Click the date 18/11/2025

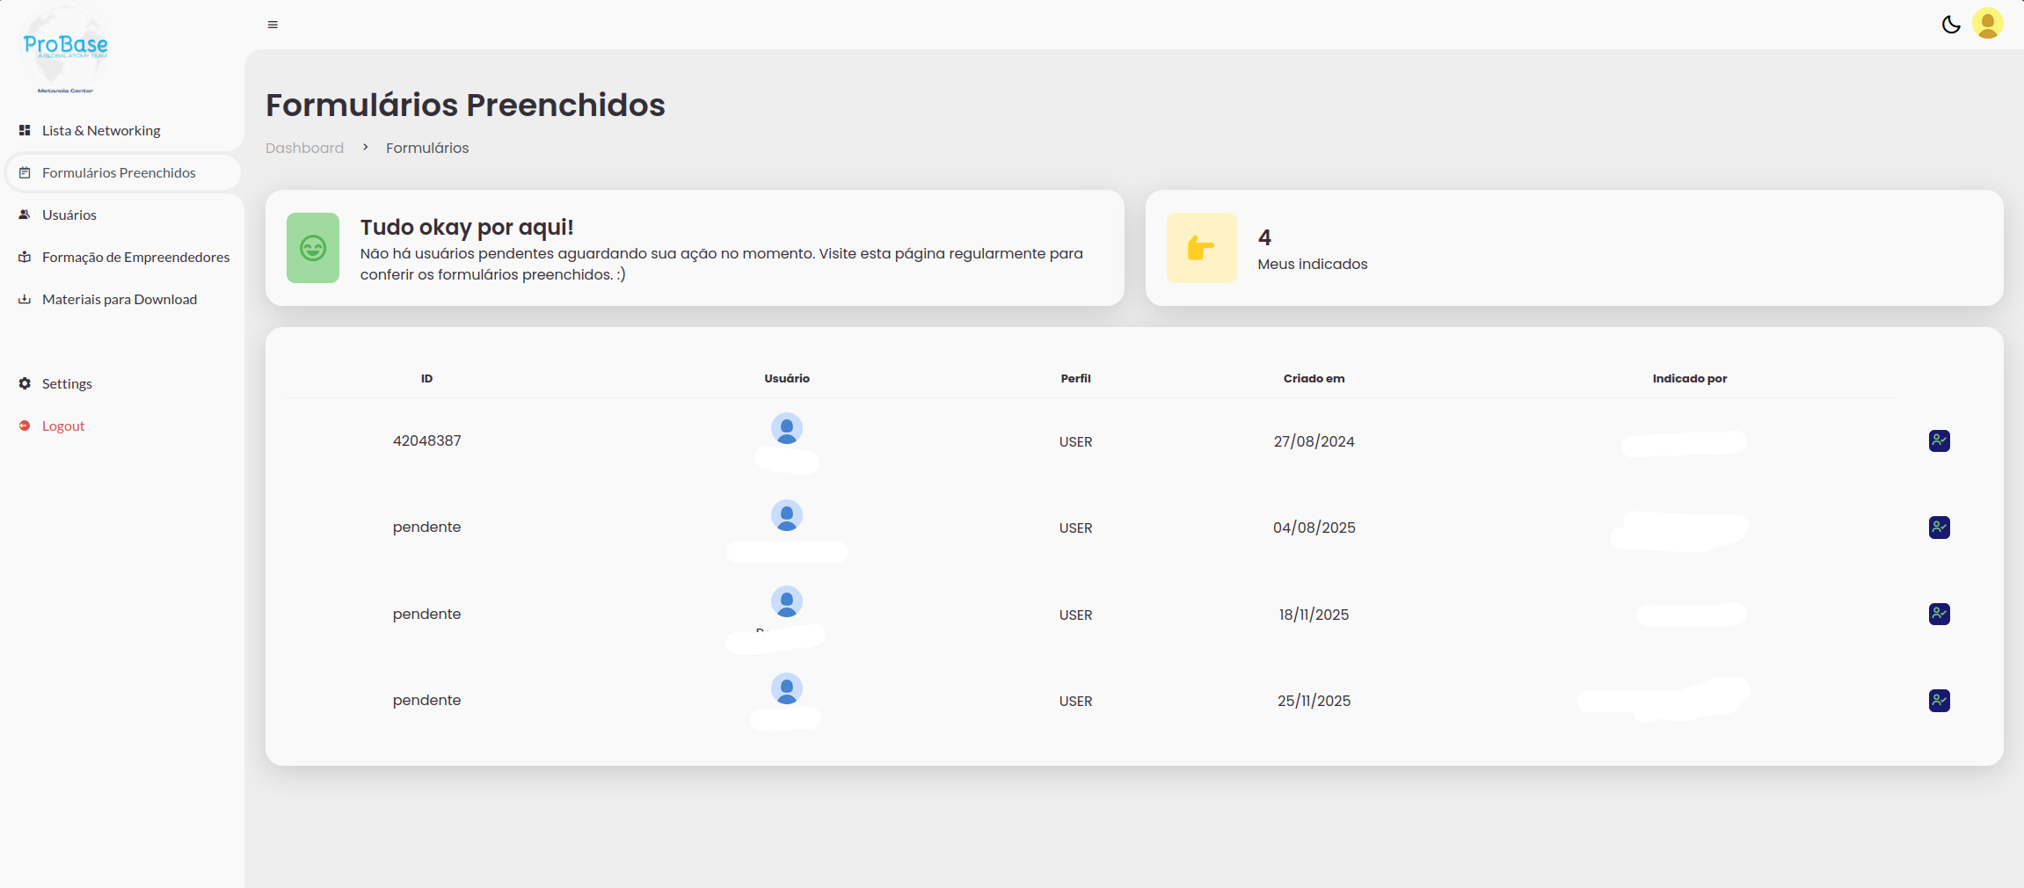(1314, 615)
